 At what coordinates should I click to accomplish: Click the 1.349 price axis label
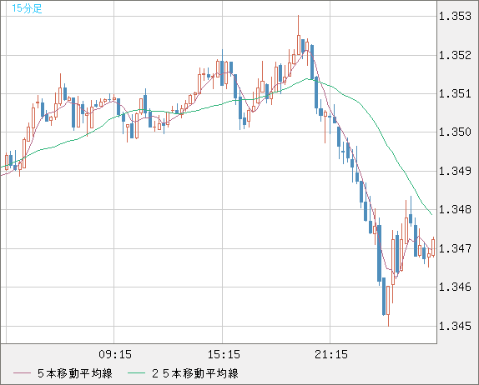coord(455,171)
